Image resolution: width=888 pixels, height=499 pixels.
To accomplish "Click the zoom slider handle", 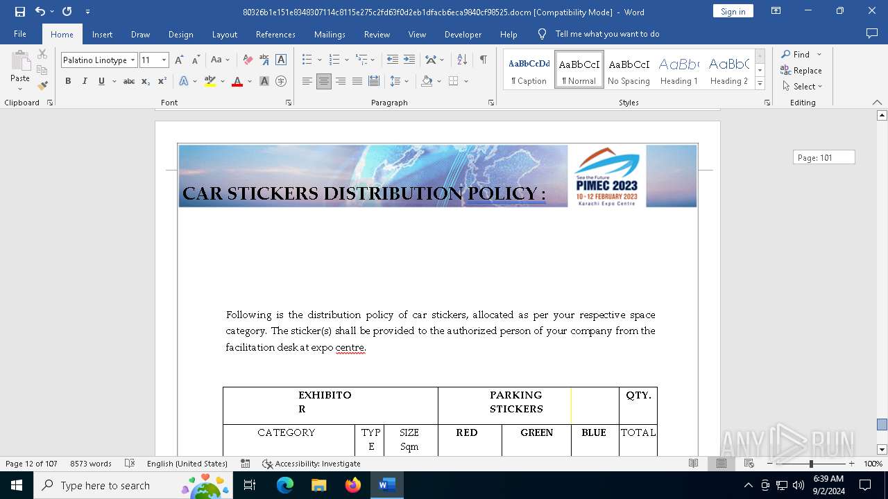I will pyautogui.click(x=811, y=464).
